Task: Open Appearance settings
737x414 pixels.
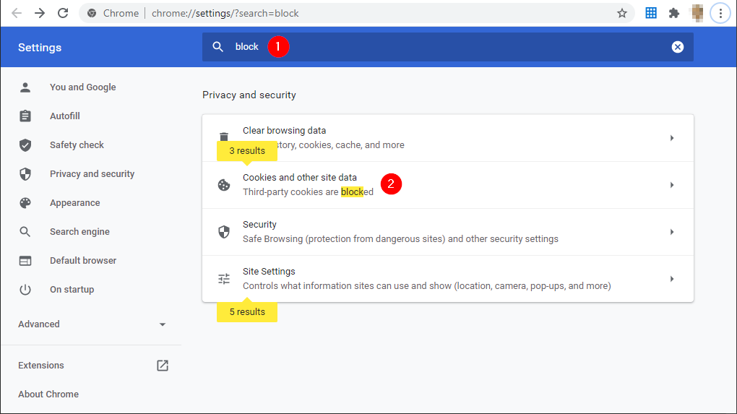Action: click(74, 203)
